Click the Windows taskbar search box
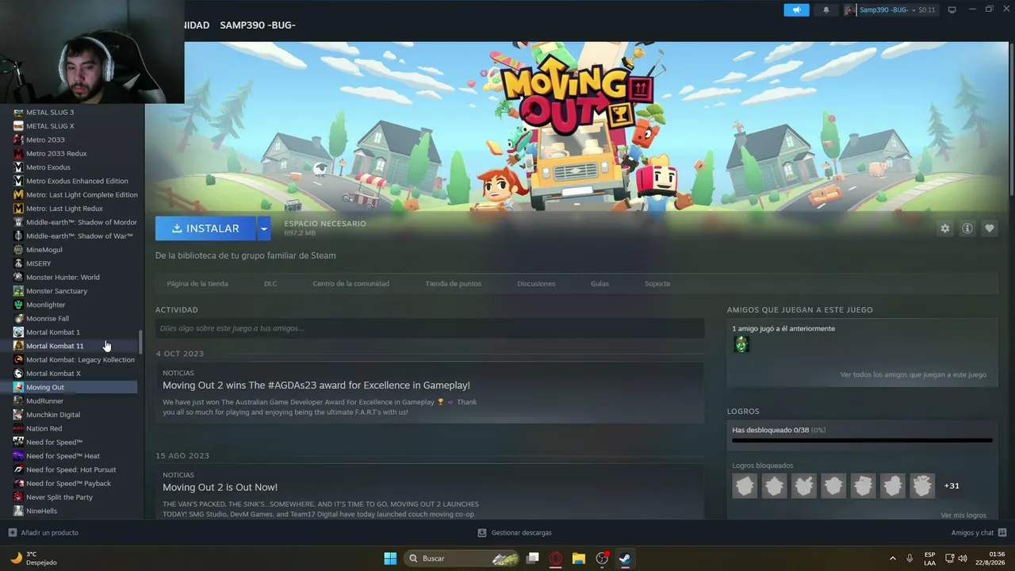This screenshot has height=571, width=1015. [463, 558]
